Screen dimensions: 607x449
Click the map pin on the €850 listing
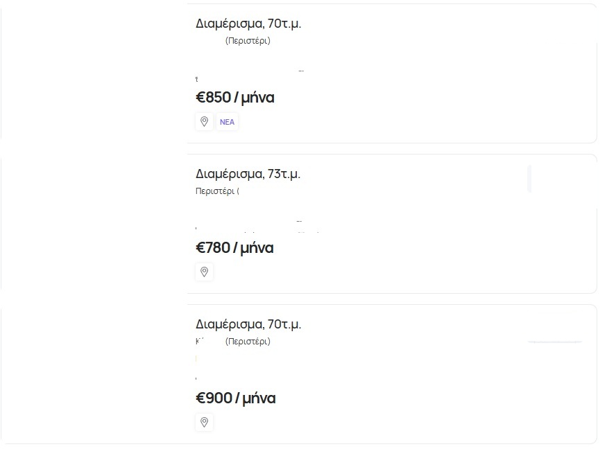(x=204, y=122)
